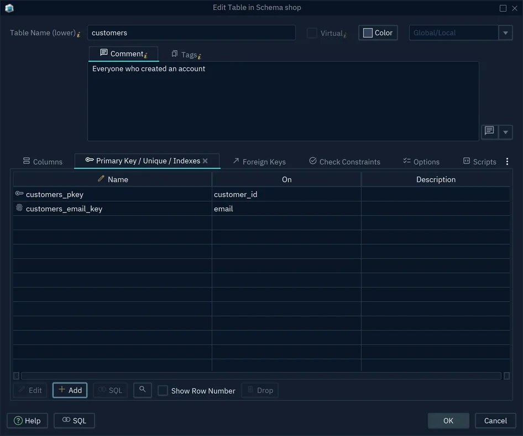Open the more tabs kebab menu
The height and width of the screenshot is (436, 523).
pos(507,162)
